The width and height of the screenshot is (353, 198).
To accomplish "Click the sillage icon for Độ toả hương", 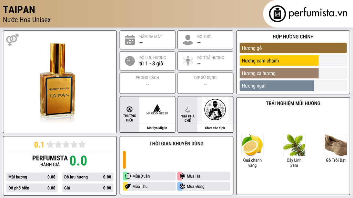I will coord(188,61).
